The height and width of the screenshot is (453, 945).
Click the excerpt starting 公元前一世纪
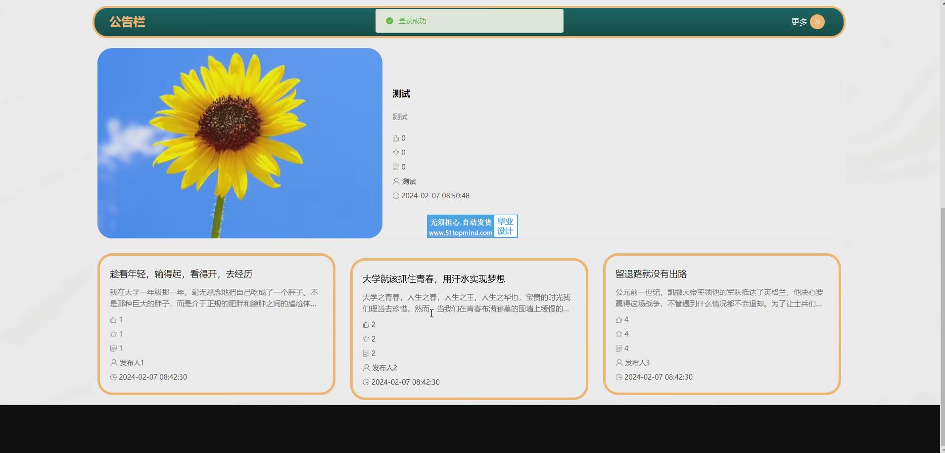720,298
